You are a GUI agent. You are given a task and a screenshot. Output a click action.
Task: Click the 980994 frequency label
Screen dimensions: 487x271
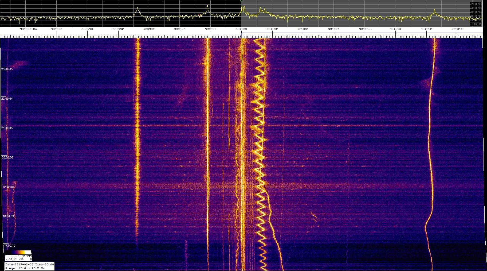click(x=149, y=29)
